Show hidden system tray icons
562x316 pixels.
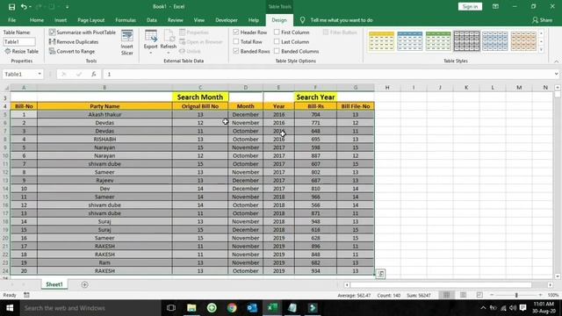click(483, 308)
